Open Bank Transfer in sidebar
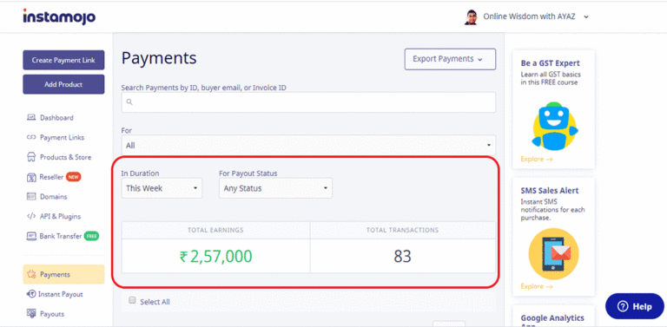Image resolution: width=667 pixels, height=327 pixels. click(x=61, y=236)
